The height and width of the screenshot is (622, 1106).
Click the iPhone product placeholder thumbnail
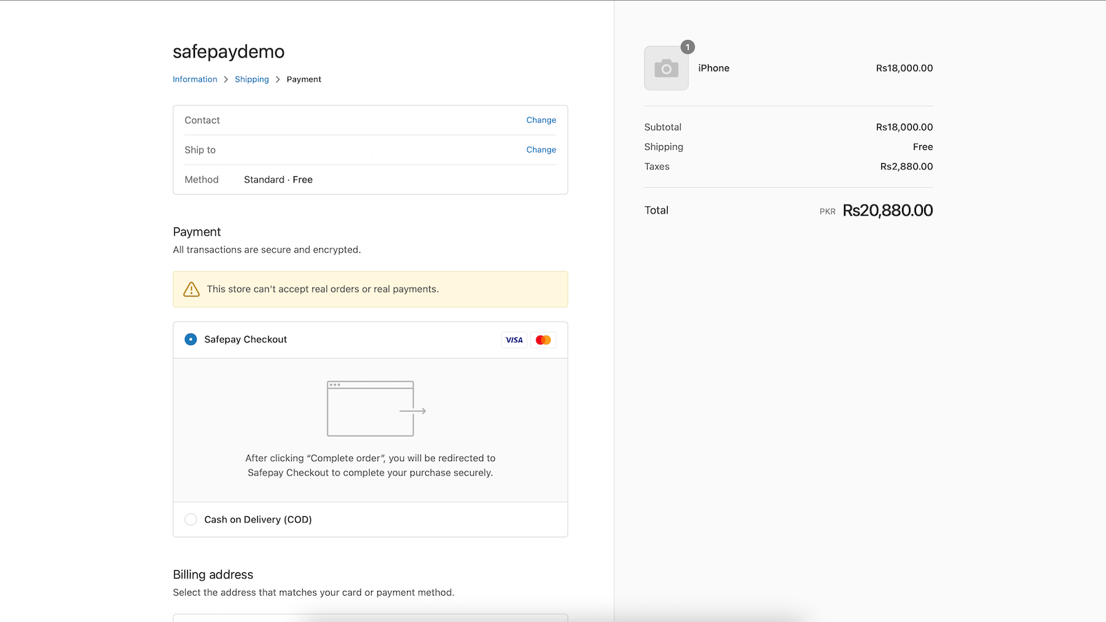(666, 68)
